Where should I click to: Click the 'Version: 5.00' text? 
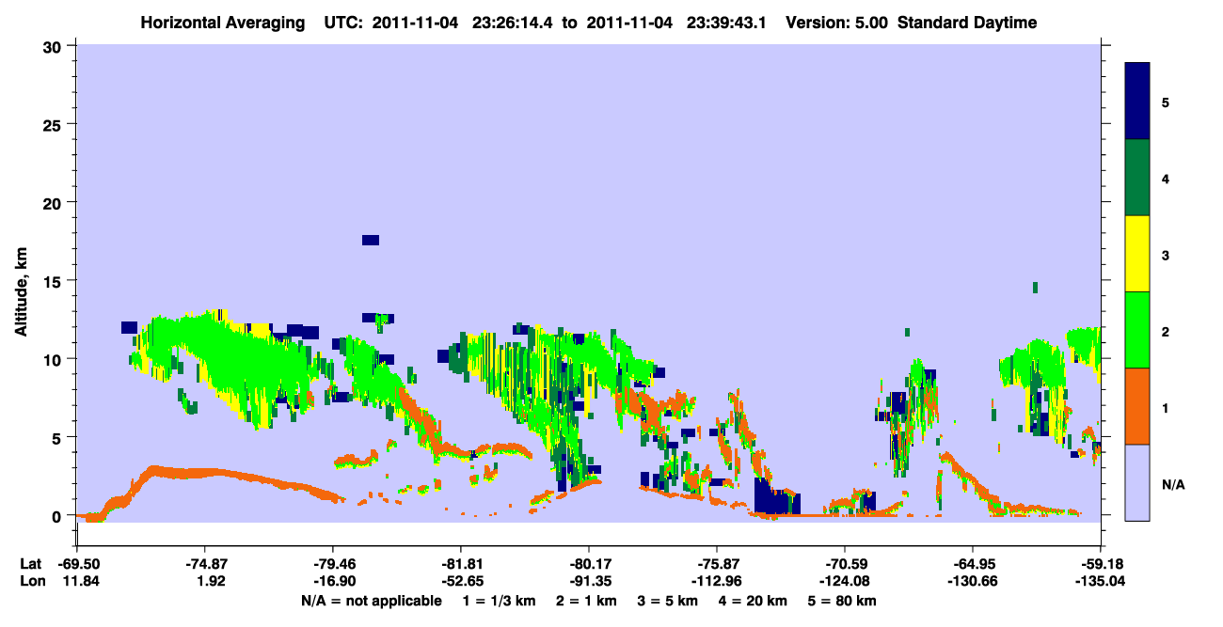[x=837, y=23]
